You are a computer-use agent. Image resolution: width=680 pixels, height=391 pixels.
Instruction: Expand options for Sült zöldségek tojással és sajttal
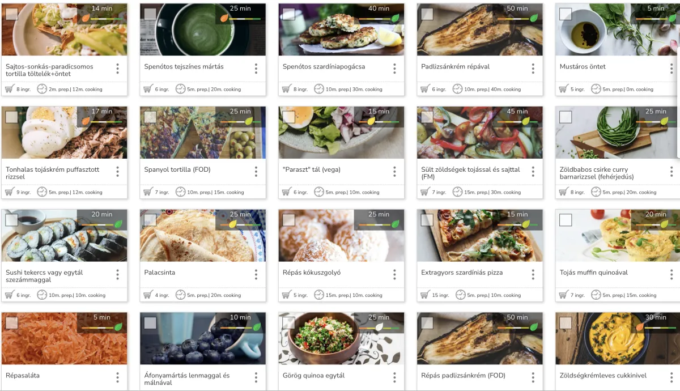click(533, 172)
